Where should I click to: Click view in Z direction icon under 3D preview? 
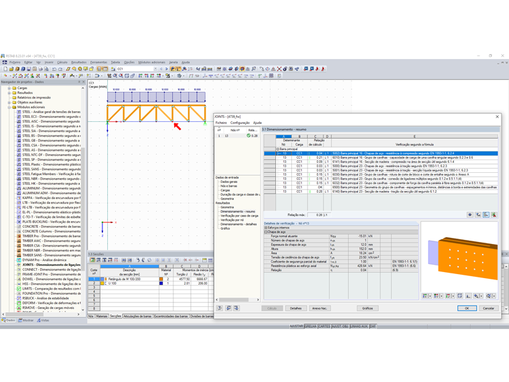(x=448, y=296)
